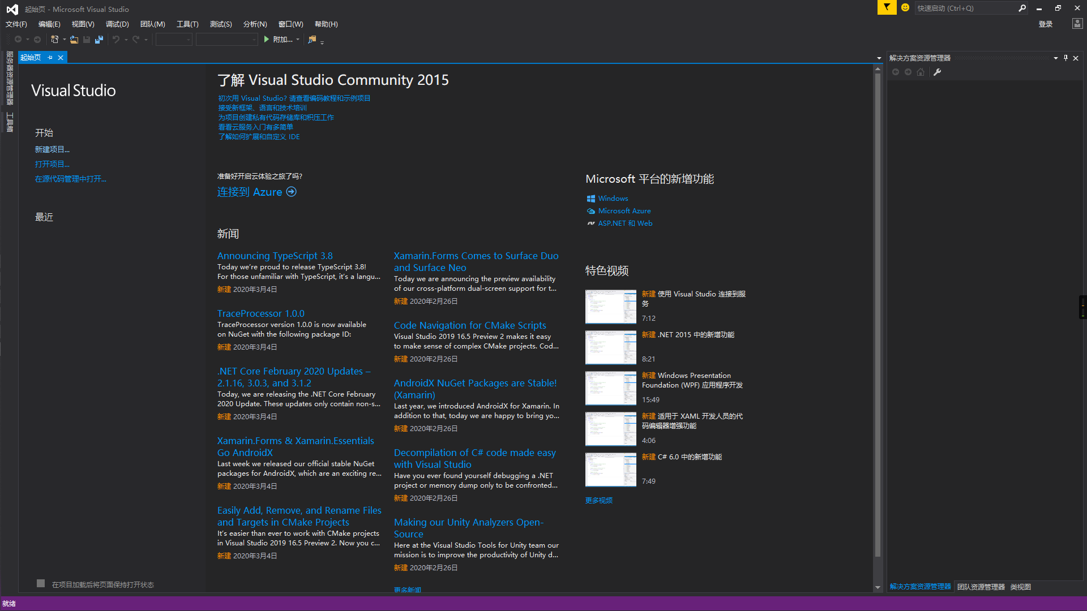The image size is (1087, 611).
Task: Open the 窗口(W) menu
Action: coord(291,24)
